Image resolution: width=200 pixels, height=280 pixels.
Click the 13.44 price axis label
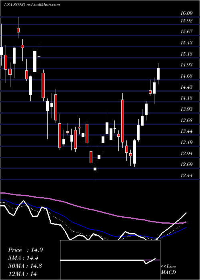[x=186, y=131]
